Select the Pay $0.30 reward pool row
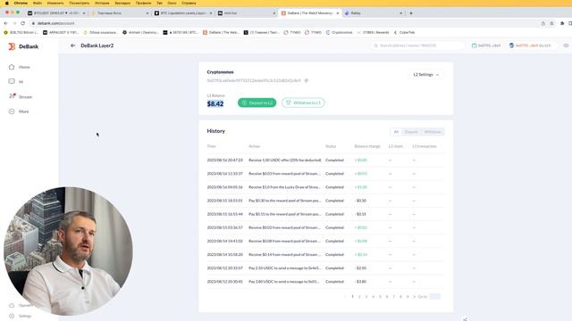 click(325, 201)
